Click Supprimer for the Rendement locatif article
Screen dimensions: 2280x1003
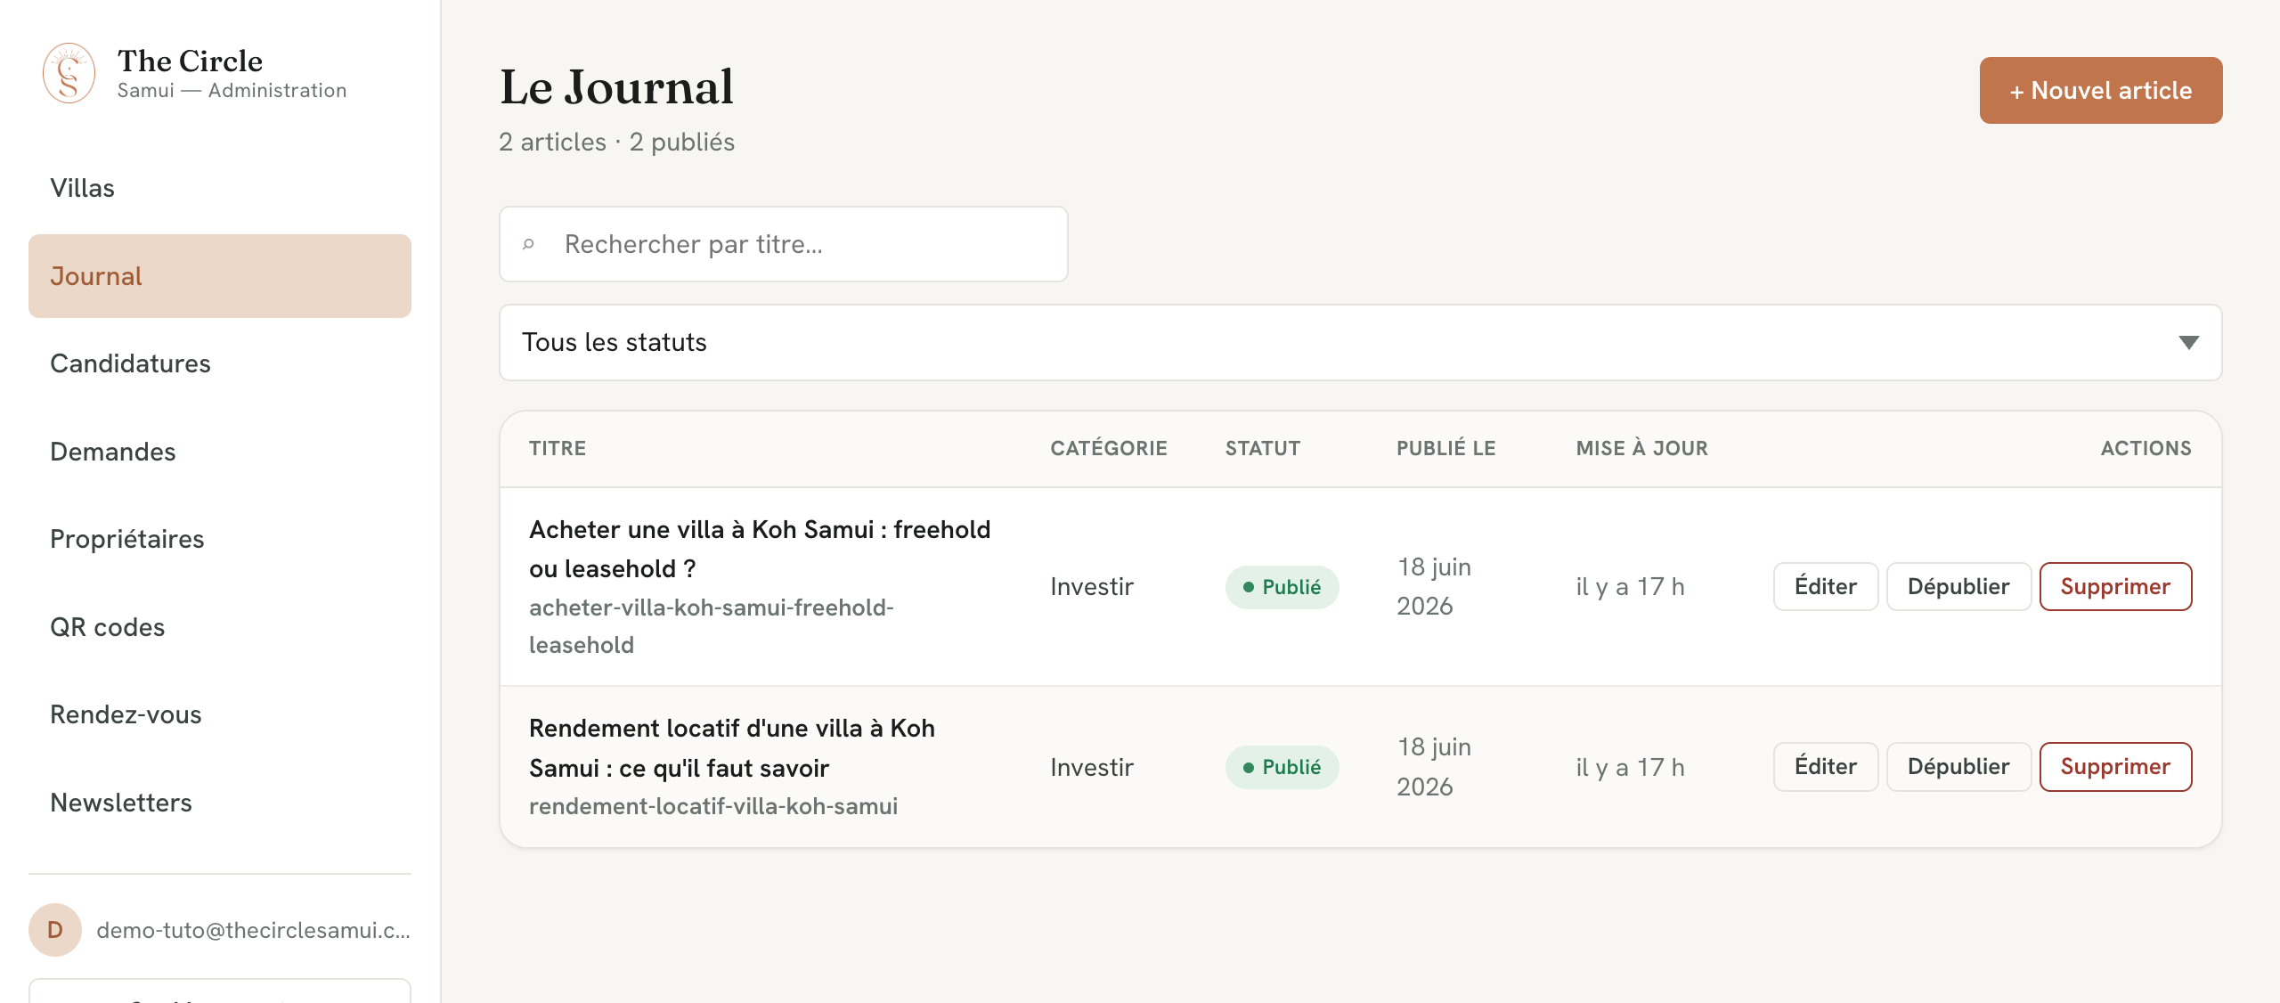2115,767
